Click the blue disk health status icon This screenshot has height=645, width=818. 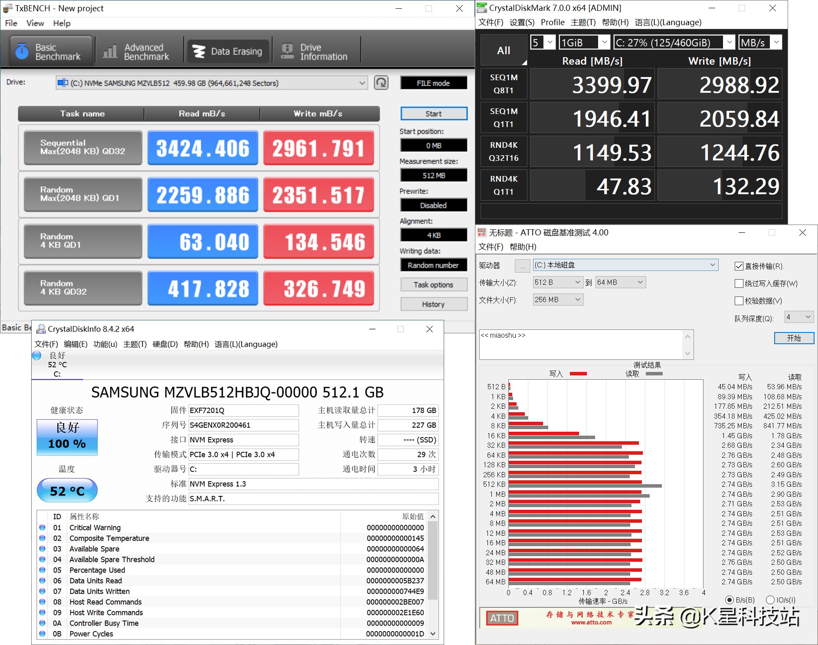point(37,356)
